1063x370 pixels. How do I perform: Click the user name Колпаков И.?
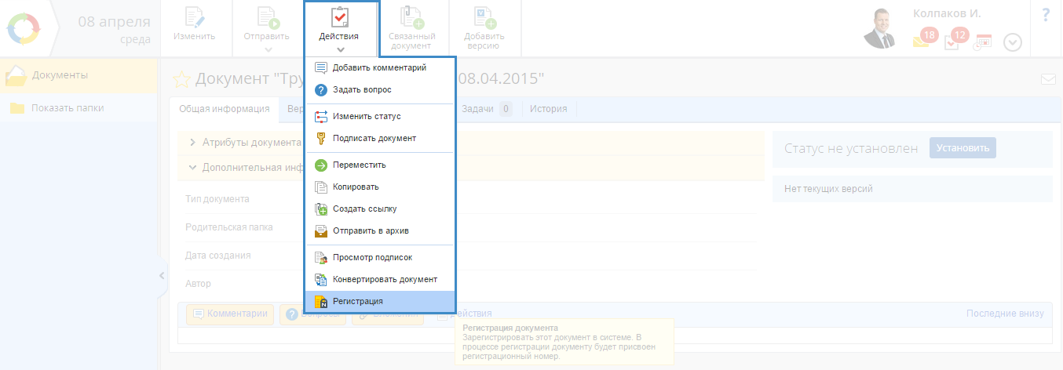coord(947,13)
